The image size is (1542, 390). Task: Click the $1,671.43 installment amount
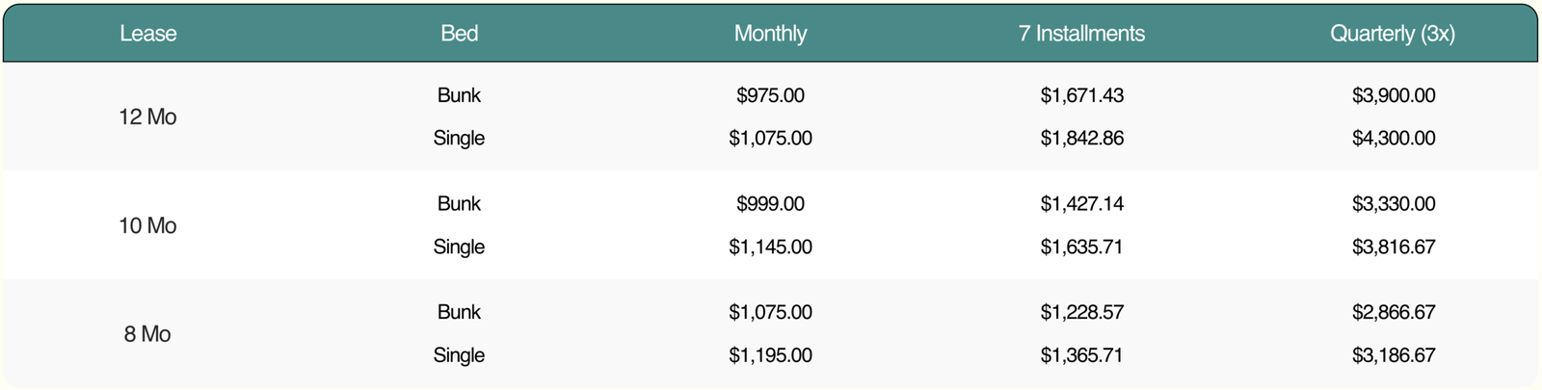click(x=1081, y=96)
